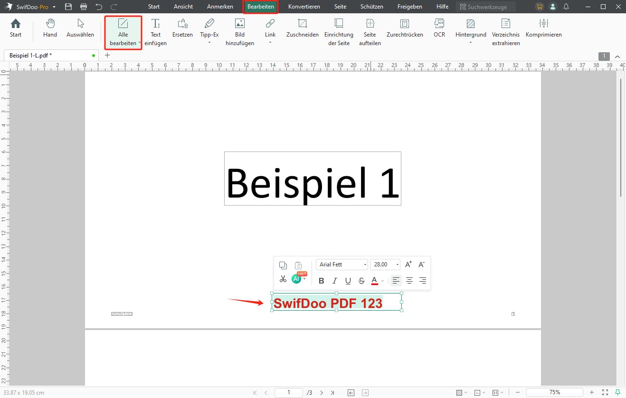Jump to the last page button

pos(332,393)
